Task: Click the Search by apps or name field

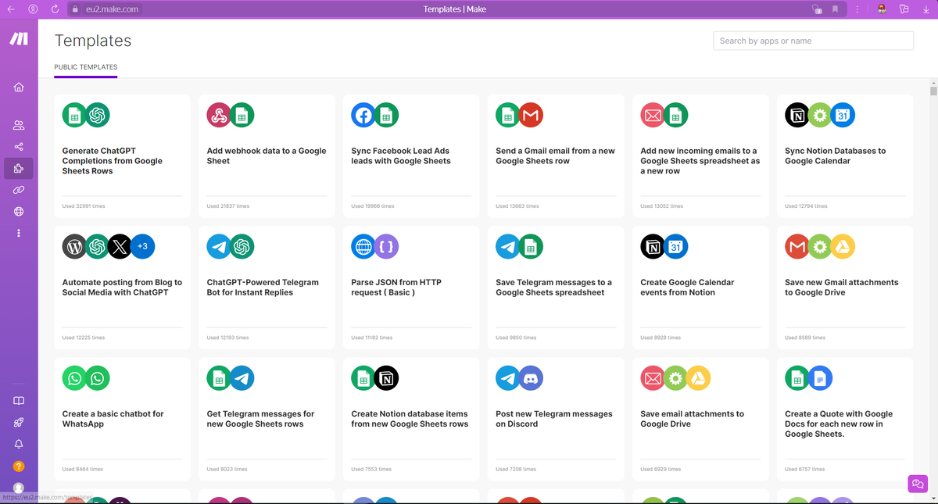Action: 813,41
